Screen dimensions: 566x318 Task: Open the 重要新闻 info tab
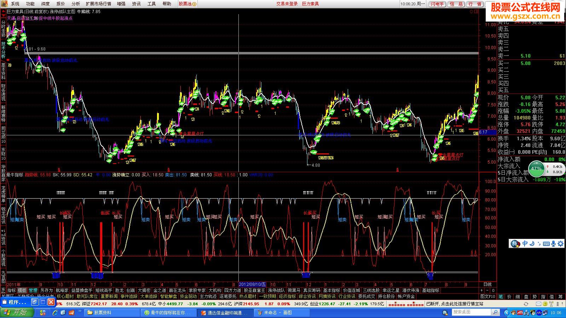point(109,296)
